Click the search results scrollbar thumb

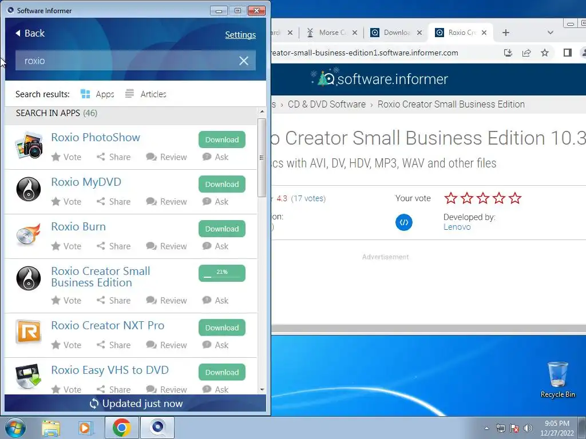[262, 158]
